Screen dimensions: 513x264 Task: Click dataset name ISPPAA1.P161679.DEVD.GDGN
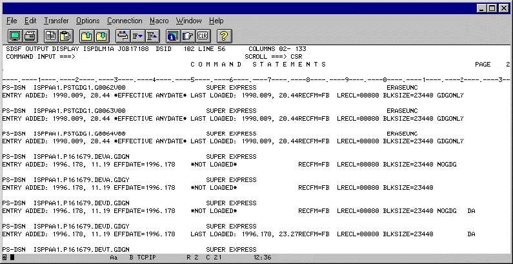tap(81, 203)
